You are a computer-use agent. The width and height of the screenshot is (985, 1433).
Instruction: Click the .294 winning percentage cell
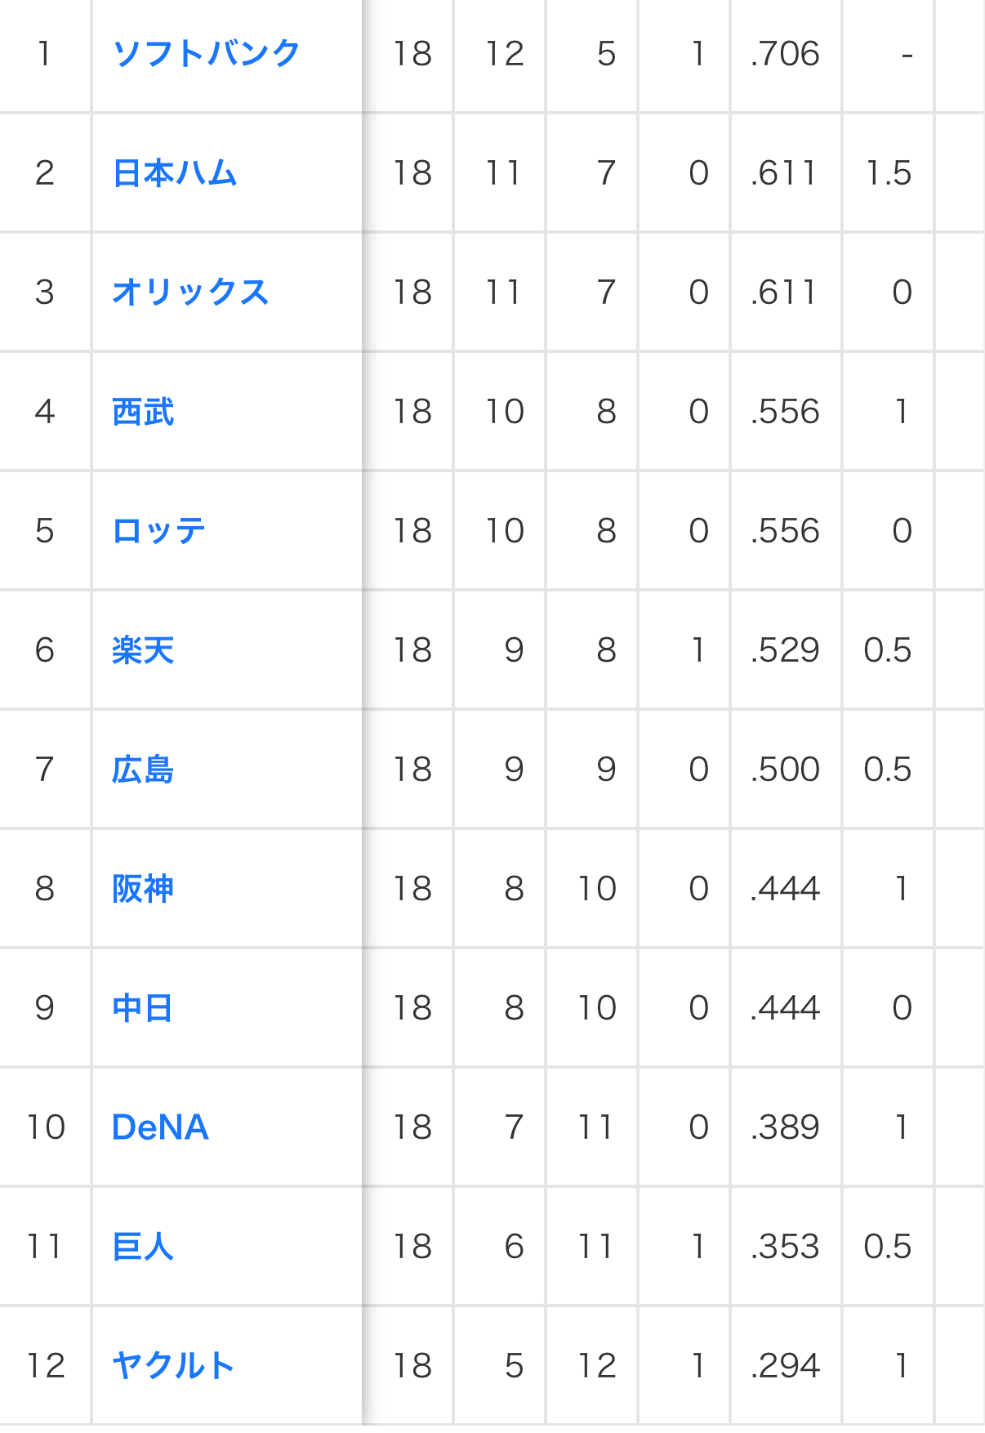click(785, 1366)
